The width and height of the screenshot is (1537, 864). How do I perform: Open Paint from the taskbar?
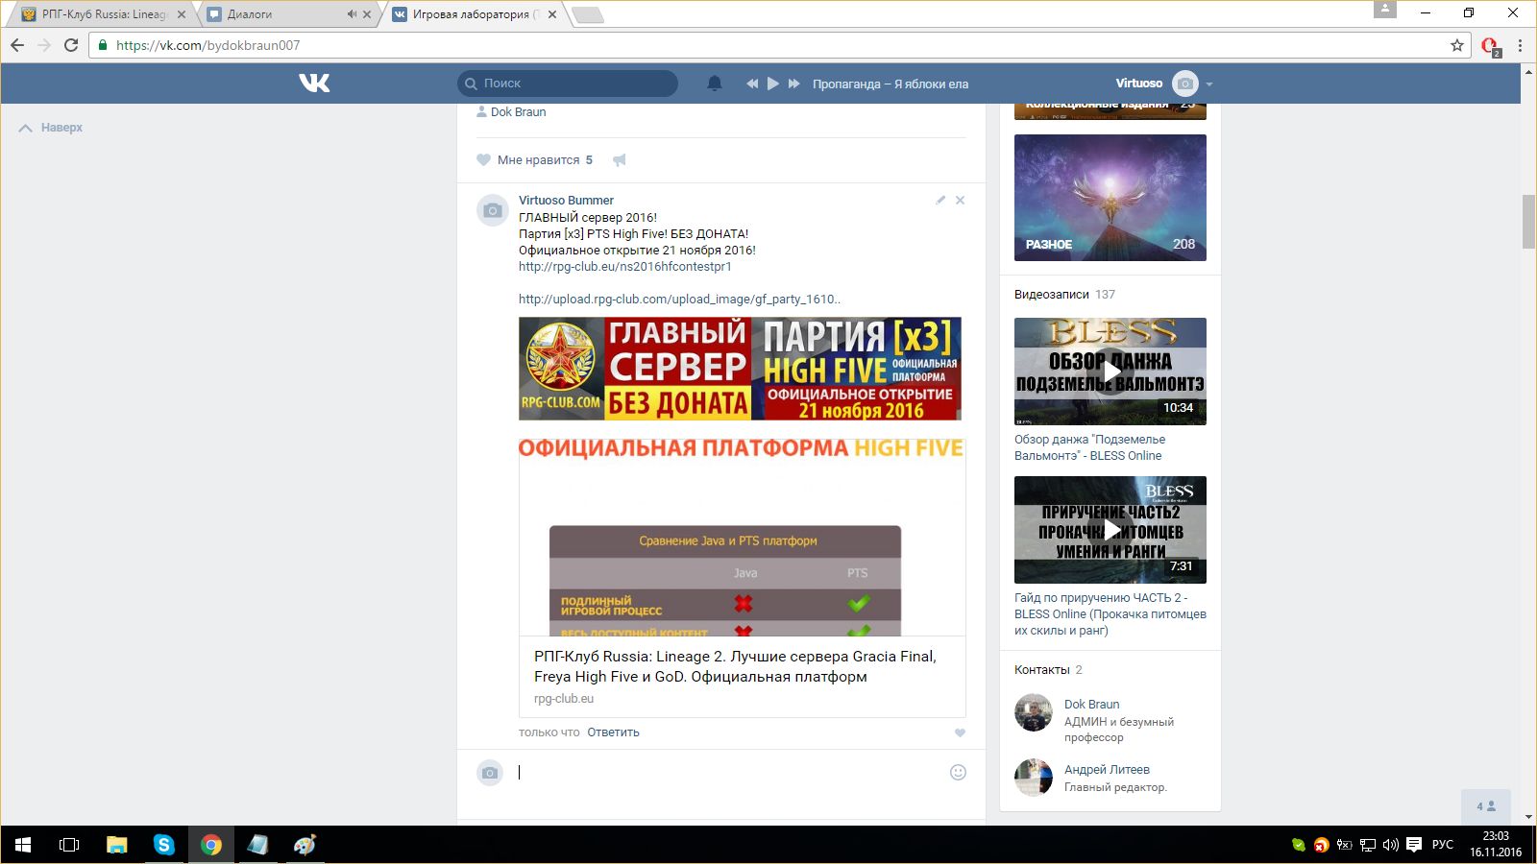pos(305,845)
